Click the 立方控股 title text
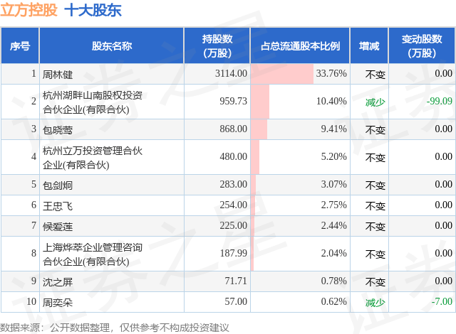Screen dimensions: 456x334 [x=28, y=11]
